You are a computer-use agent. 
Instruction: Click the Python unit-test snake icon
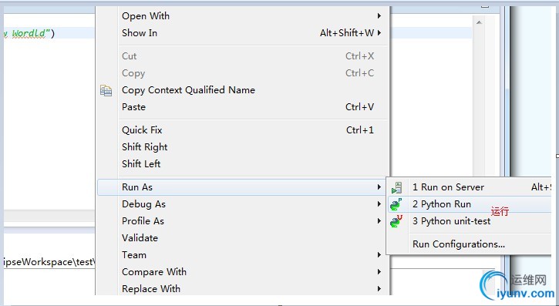pos(396,221)
